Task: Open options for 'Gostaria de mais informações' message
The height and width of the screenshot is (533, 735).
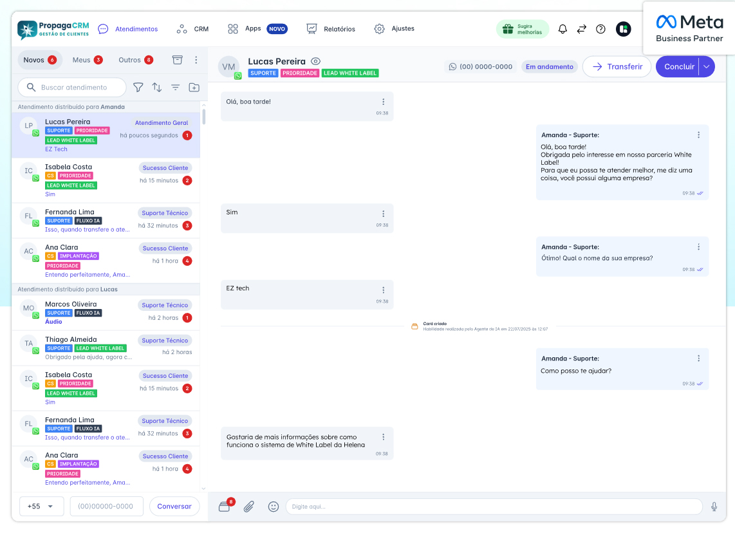Action: (x=383, y=437)
